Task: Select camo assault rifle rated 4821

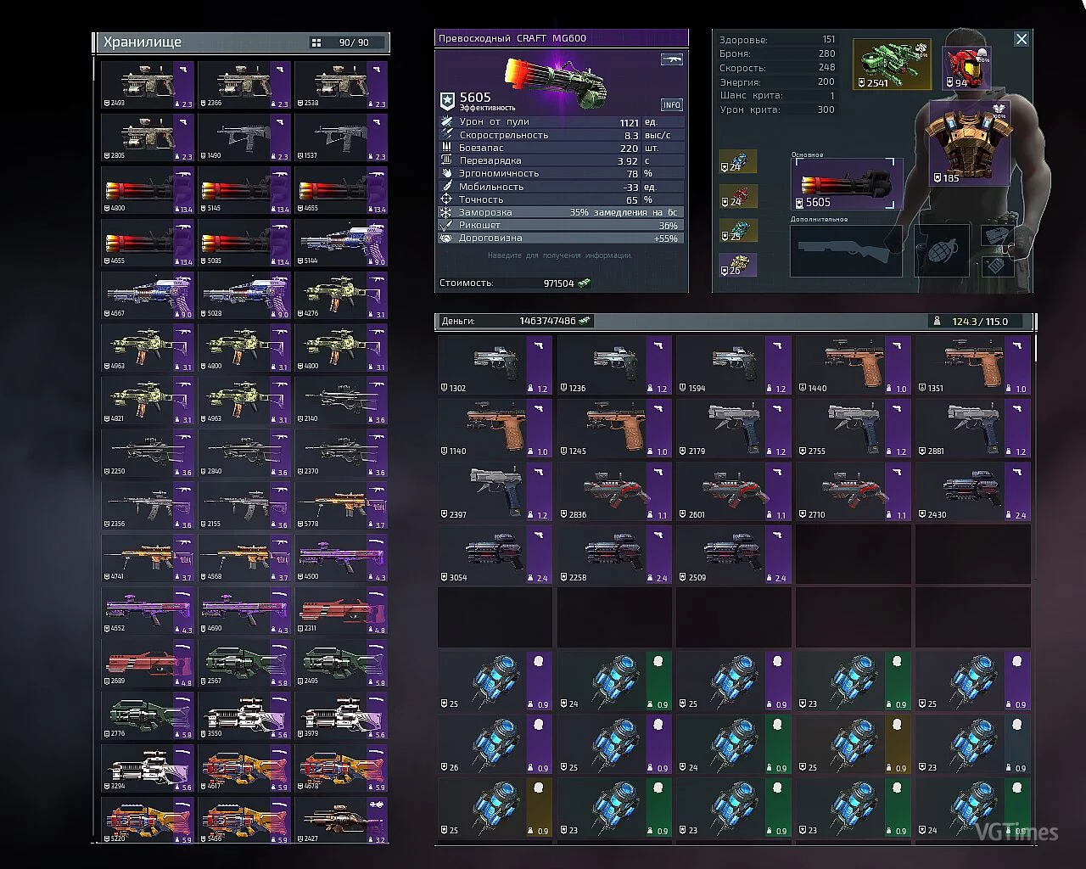Action: 148,401
